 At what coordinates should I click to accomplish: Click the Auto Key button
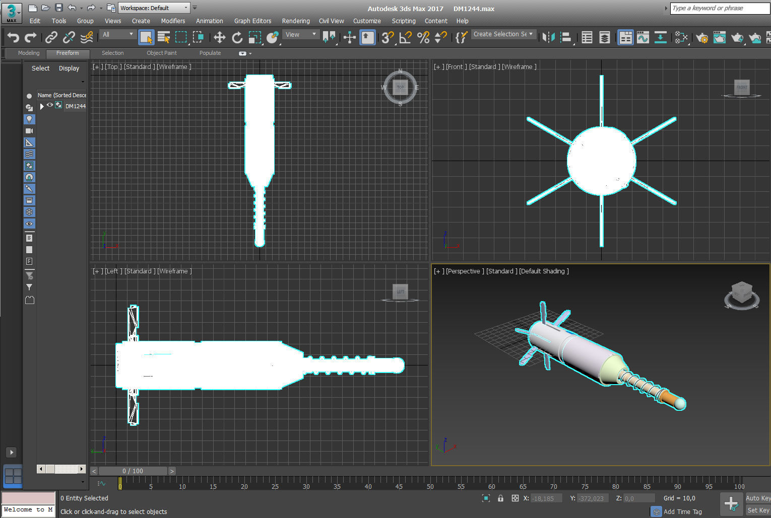[758, 498]
